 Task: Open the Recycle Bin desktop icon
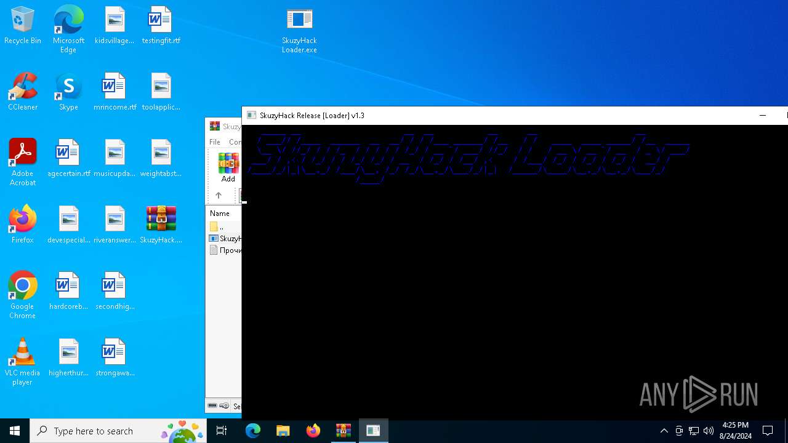click(x=23, y=26)
